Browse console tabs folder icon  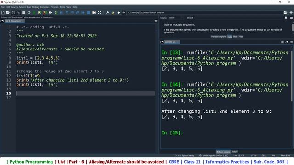162,42
